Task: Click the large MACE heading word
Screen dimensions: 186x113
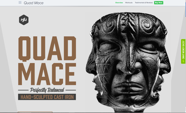Action: (x=47, y=74)
